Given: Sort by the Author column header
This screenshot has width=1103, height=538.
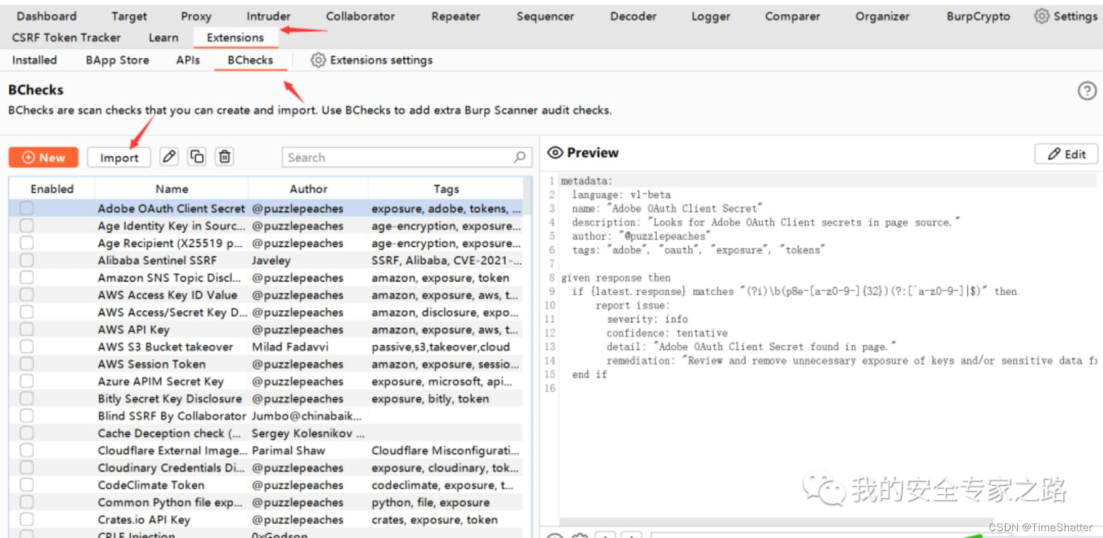Looking at the screenshot, I should 308,188.
